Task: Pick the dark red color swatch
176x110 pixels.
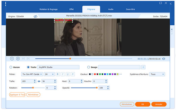Action: [97, 74]
